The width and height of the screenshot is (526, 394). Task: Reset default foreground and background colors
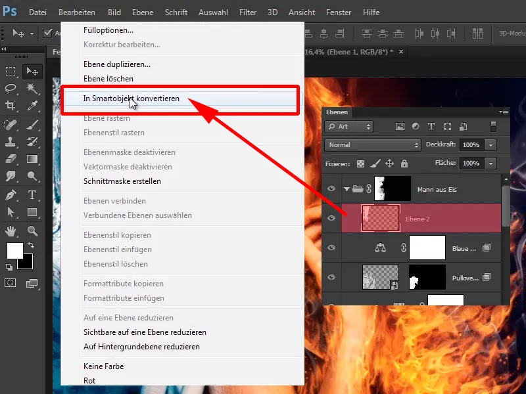(9, 267)
